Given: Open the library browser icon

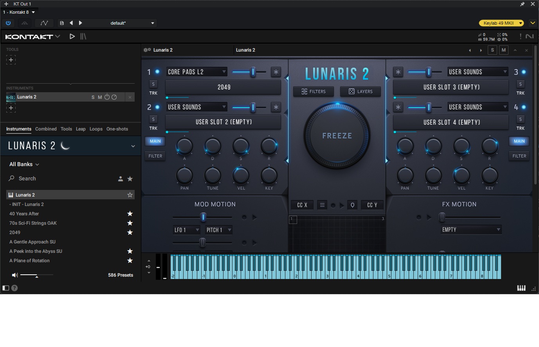Looking at the screenshot, I should [x=83, y=36].
